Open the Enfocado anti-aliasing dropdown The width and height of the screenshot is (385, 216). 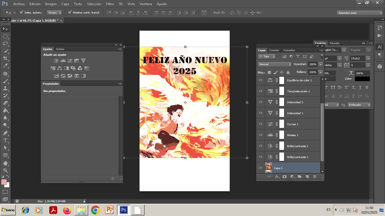(359, 105)
